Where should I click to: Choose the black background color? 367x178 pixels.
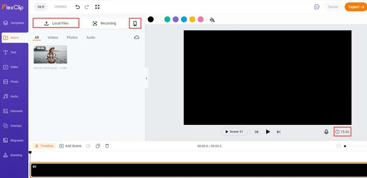tap(151, 19)
